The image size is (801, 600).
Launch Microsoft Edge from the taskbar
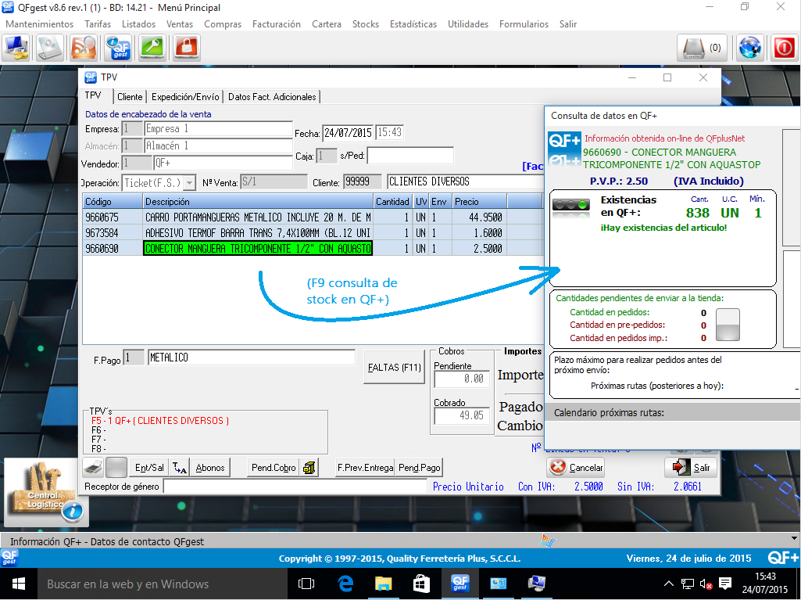(x=345, y=584)
